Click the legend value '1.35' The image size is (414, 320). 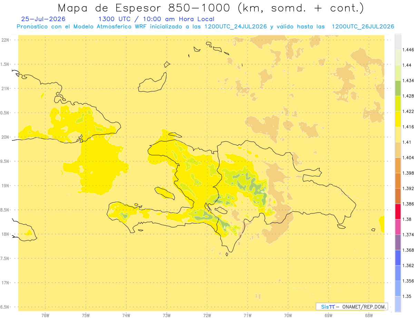[407, 297]
